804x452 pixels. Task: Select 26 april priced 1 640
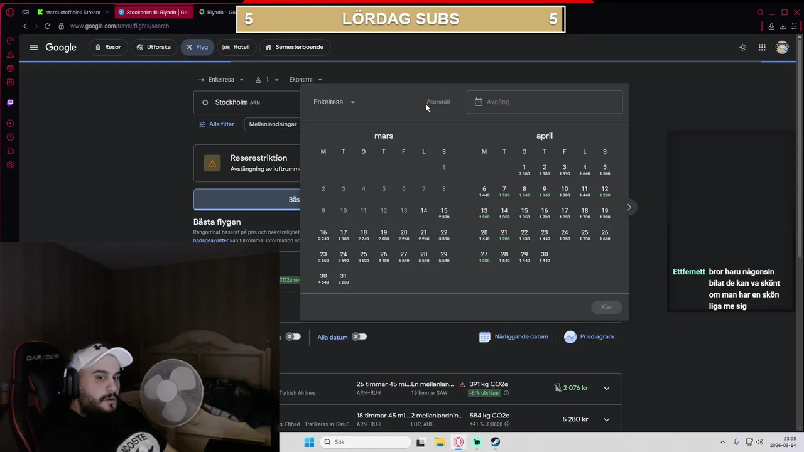[x=605, y=235]
